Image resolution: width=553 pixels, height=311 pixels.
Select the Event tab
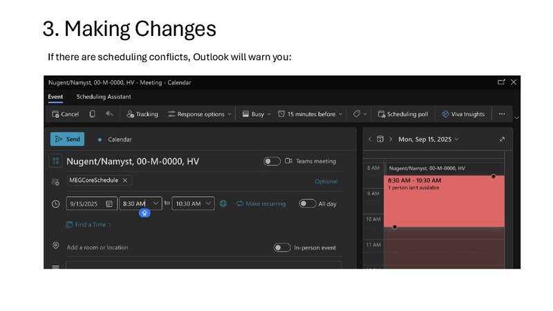tap(55, 97)
